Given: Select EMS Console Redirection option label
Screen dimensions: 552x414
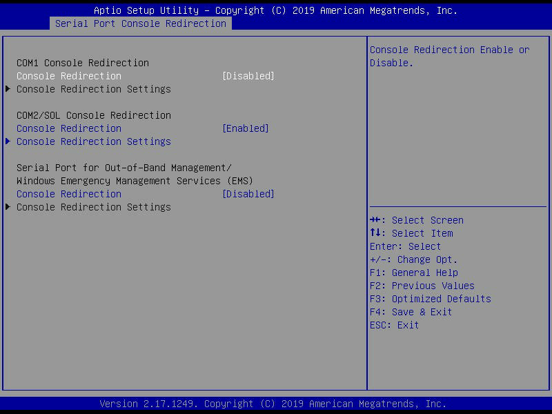Looking at the screenshot, I should [x=69, y=194].
